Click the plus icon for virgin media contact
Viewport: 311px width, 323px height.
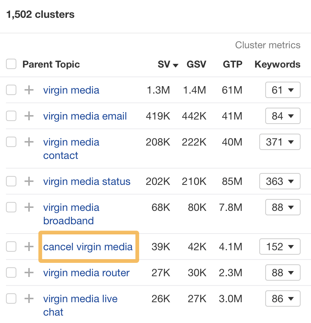pos(29,142)
